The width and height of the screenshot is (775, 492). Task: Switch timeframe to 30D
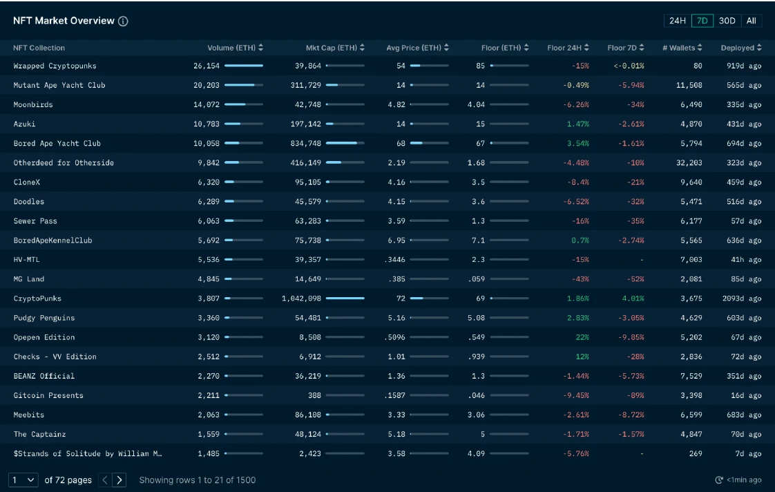click(727, 21)
